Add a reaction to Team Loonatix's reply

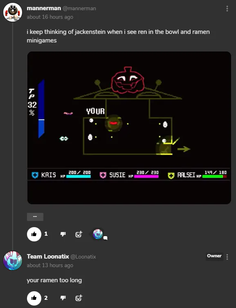[79, 298]
